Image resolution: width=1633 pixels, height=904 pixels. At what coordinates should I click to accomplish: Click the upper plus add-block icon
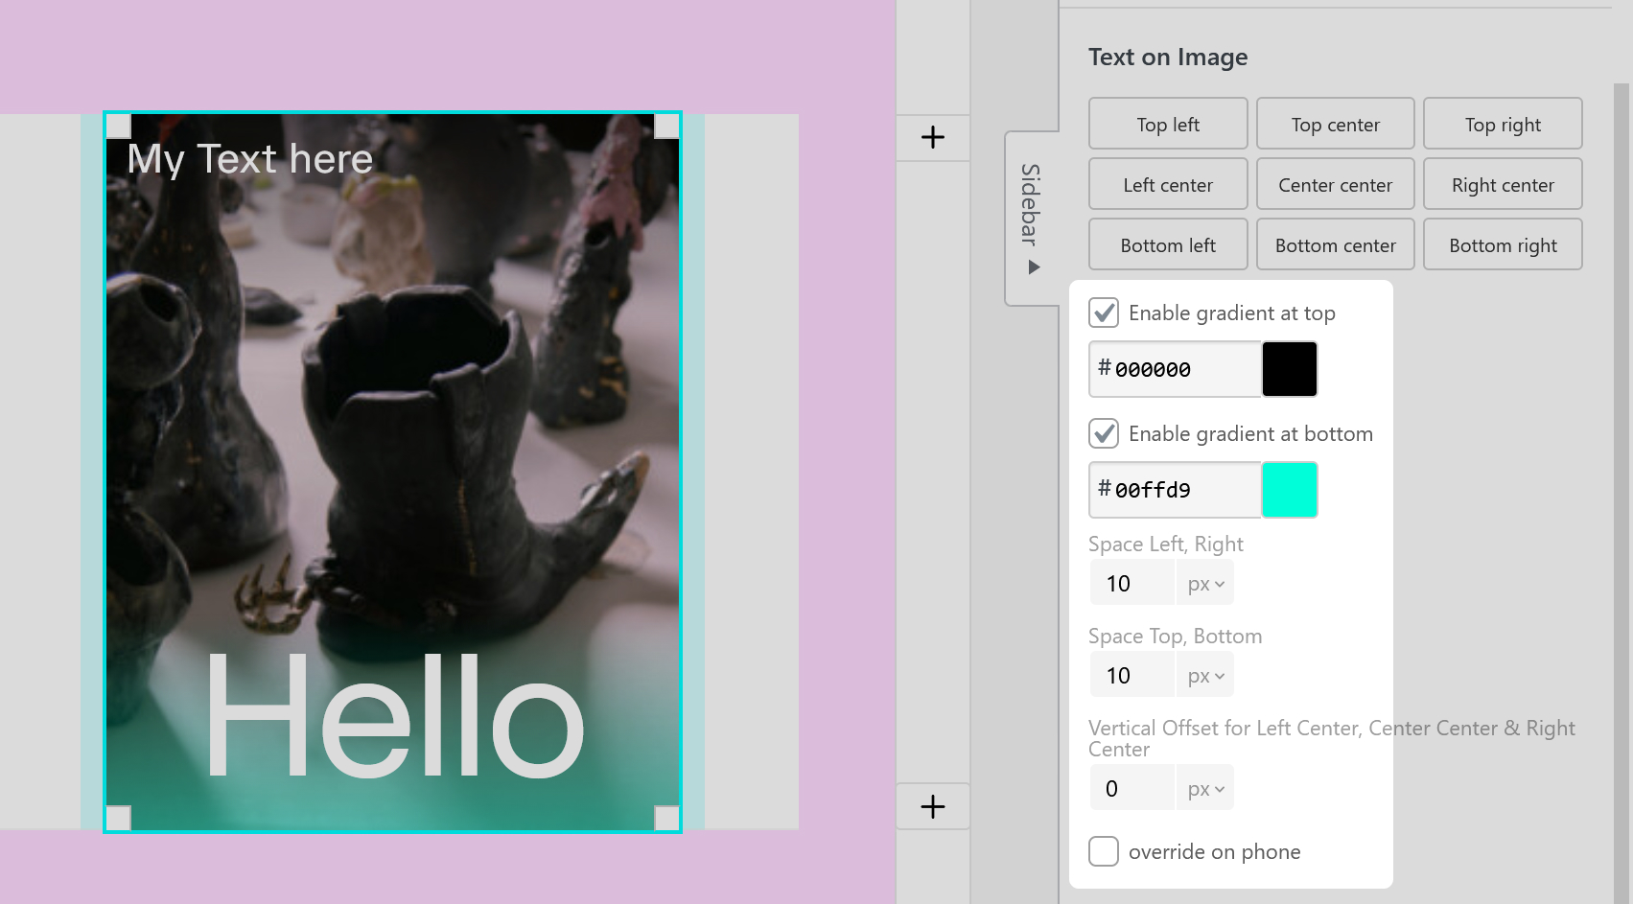pos(932,137)
